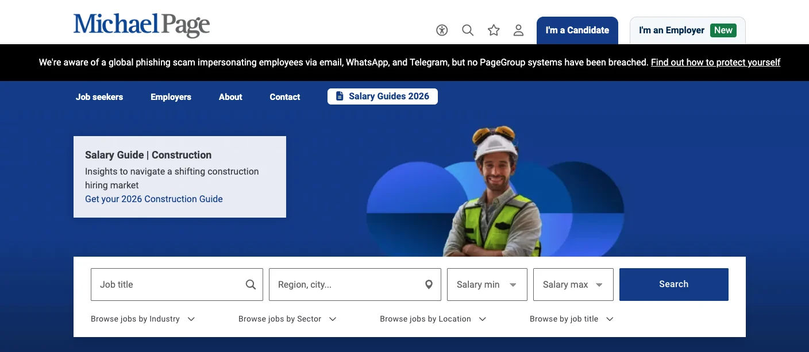Screen dimensions: 809x352
Task: Open saved jobs star icon
Action: (x=494, y=30)
